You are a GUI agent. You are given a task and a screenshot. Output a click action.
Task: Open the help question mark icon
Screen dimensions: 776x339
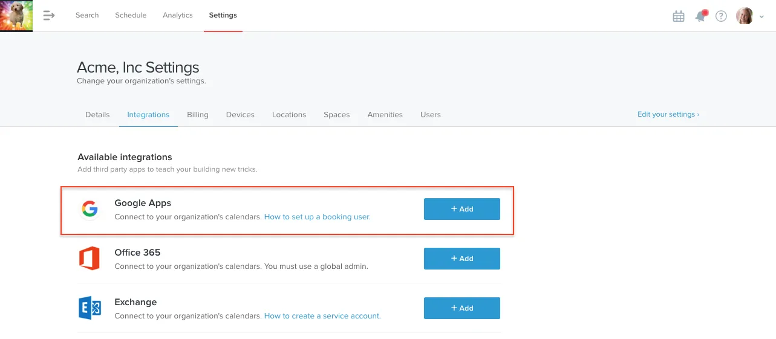click(x=721, y=16)
